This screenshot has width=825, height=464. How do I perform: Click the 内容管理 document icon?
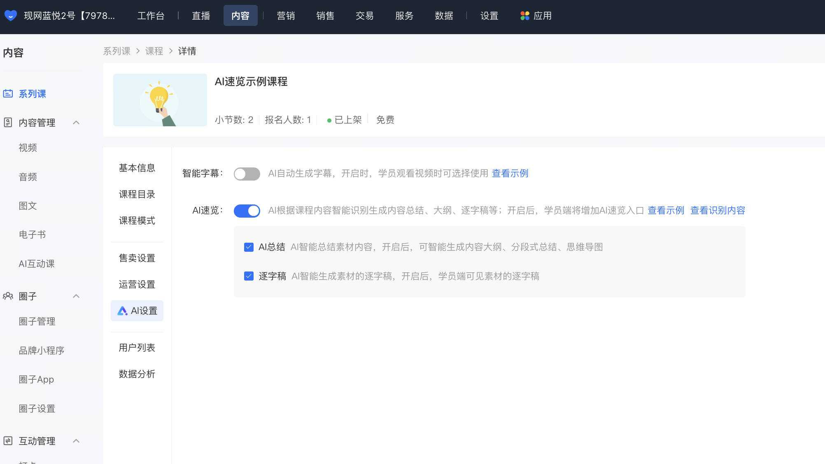point(8,123)
